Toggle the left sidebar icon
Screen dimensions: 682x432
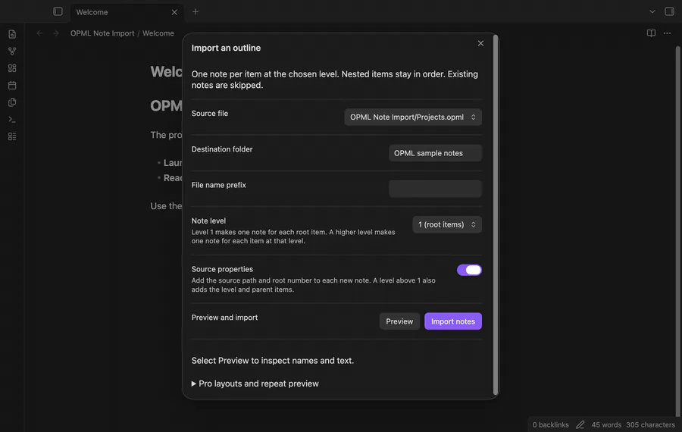pyautogui.click(x=58, y=11)
